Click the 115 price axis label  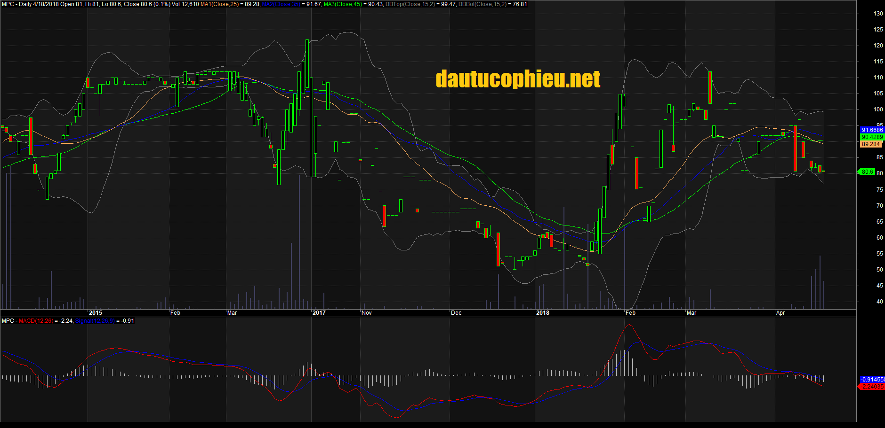pos(878,62)
